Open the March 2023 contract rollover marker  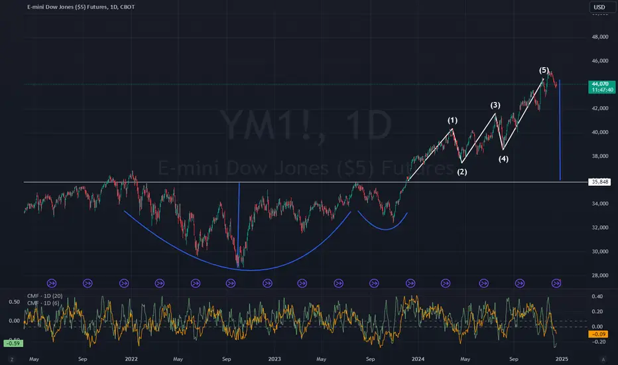click(302, 283)
